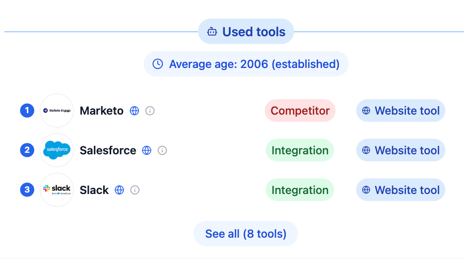
Task: Click the Slack logo
Action: (57, 190)
